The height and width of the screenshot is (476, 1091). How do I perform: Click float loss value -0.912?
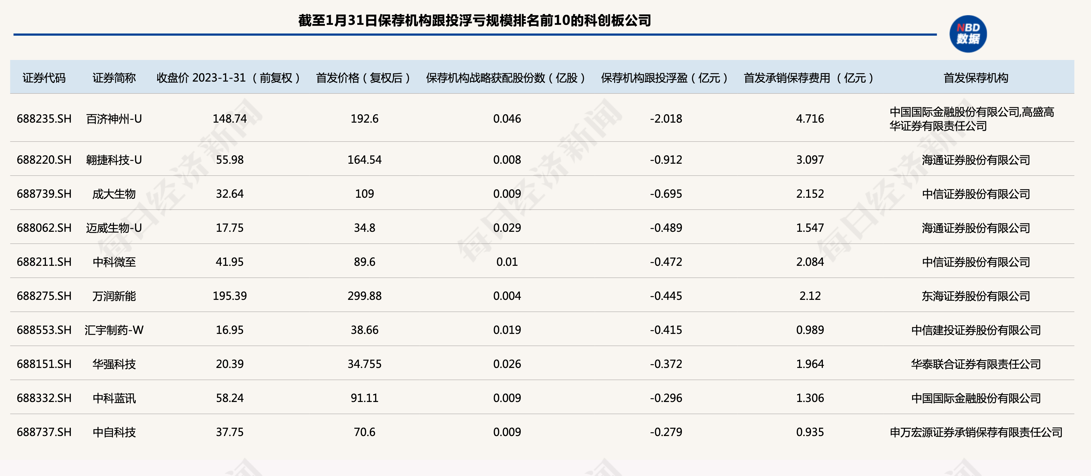[x=666, y=160]
